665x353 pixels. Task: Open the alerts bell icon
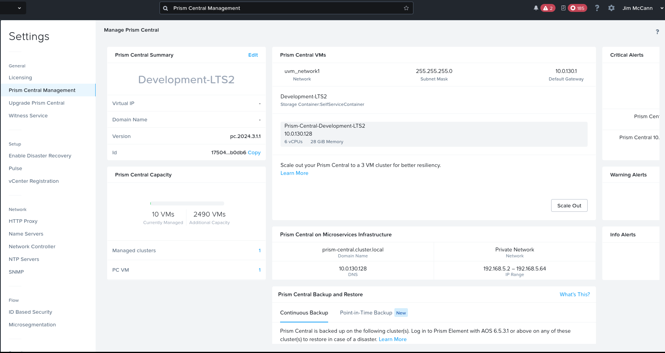click(x=536, y=8)
